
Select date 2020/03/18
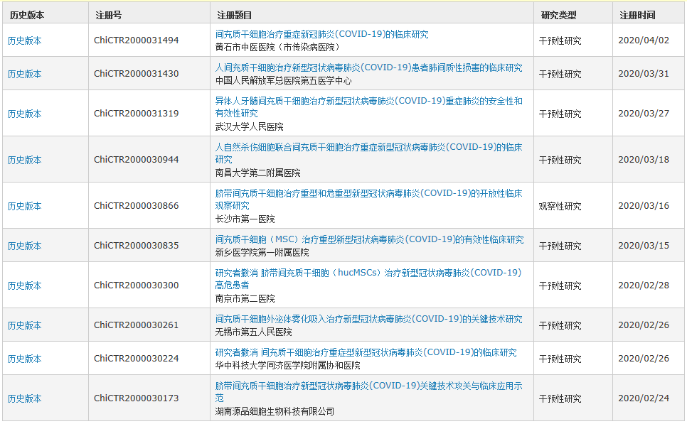coord(644,159)
